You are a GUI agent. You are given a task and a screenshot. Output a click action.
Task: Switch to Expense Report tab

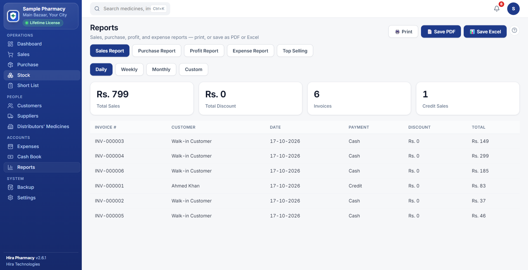(x=250, y=51)
